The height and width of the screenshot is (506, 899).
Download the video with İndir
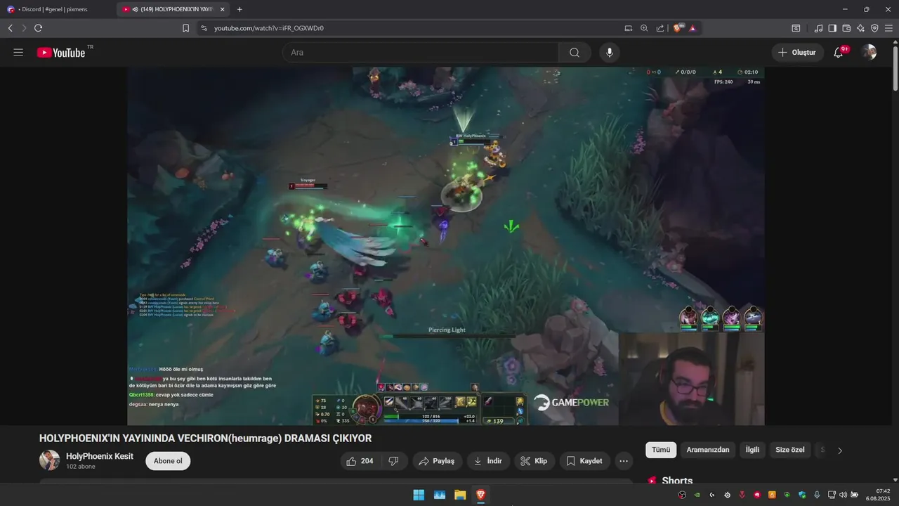488,461
